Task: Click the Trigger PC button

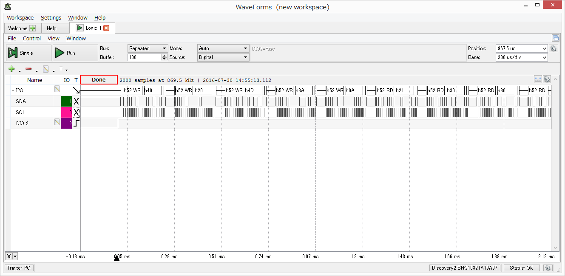Action: [20, 268]
